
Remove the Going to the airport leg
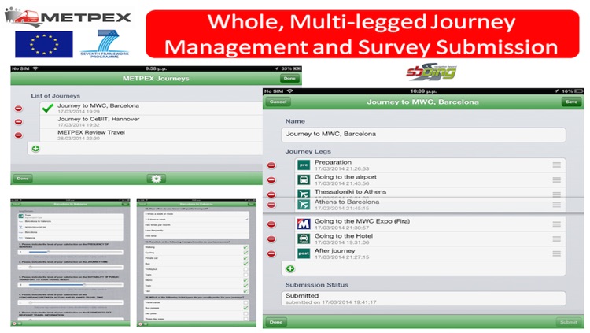pyautogui.click(x=271, y=180)
